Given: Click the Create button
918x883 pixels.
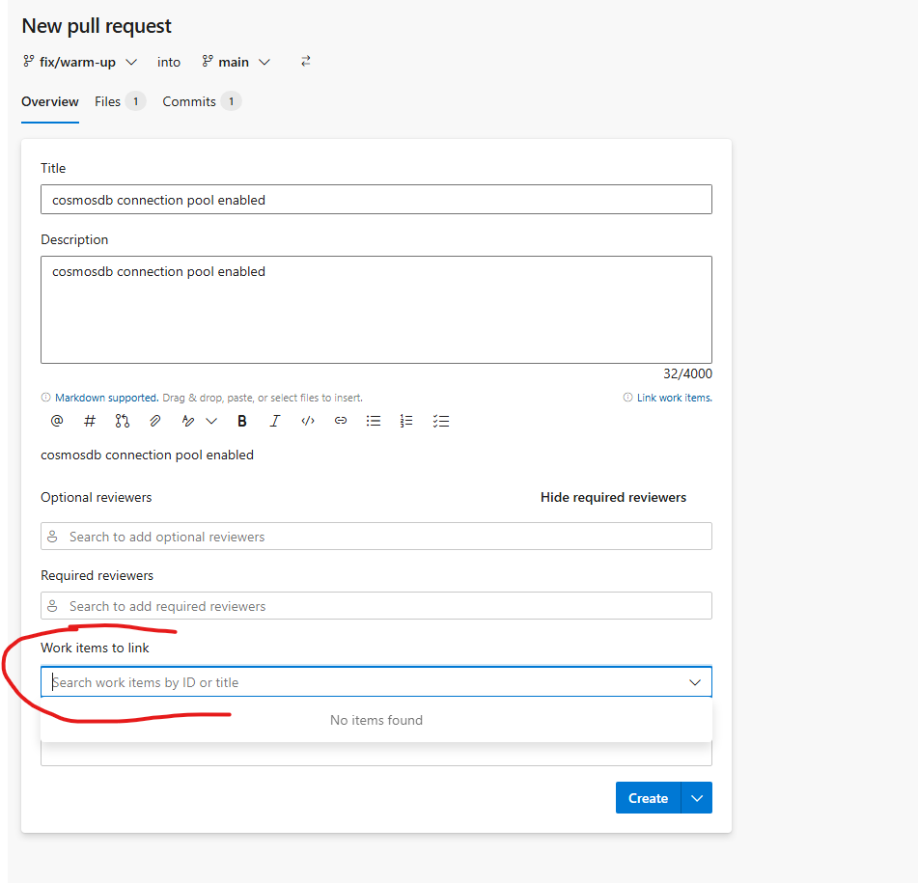Looking at the screenshot, I should [x=647, y=797].
